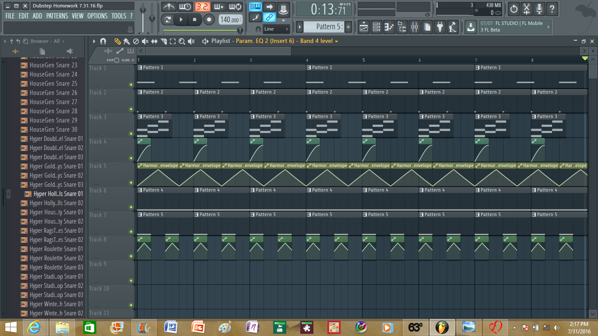Screen dimensions: 598x336
Task: Toggle overdub blend recording button
Action: (219, 7)
